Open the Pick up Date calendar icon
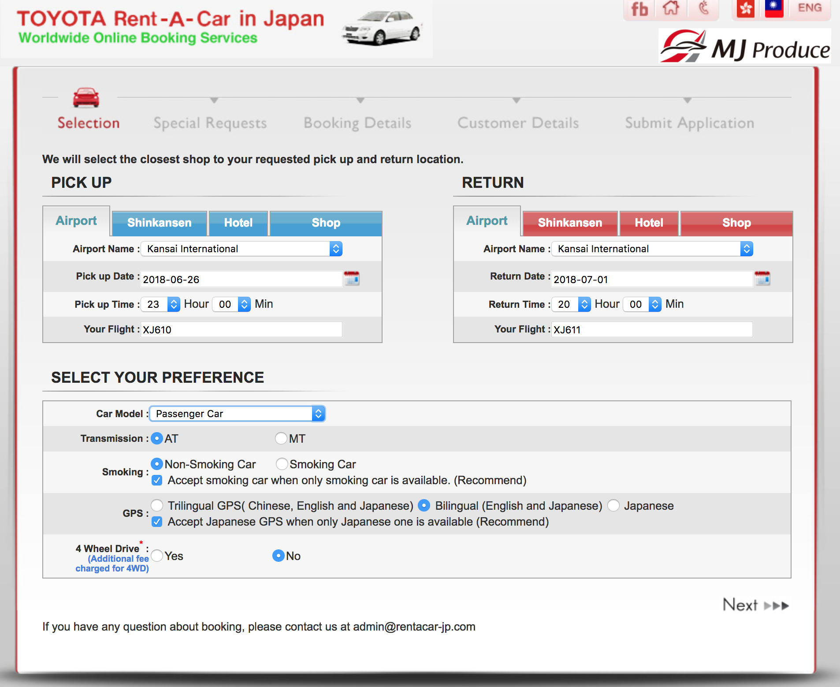 tap(352, 279)
